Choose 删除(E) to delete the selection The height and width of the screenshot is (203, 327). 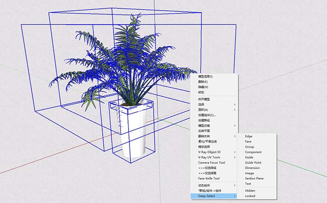(203, 81)
